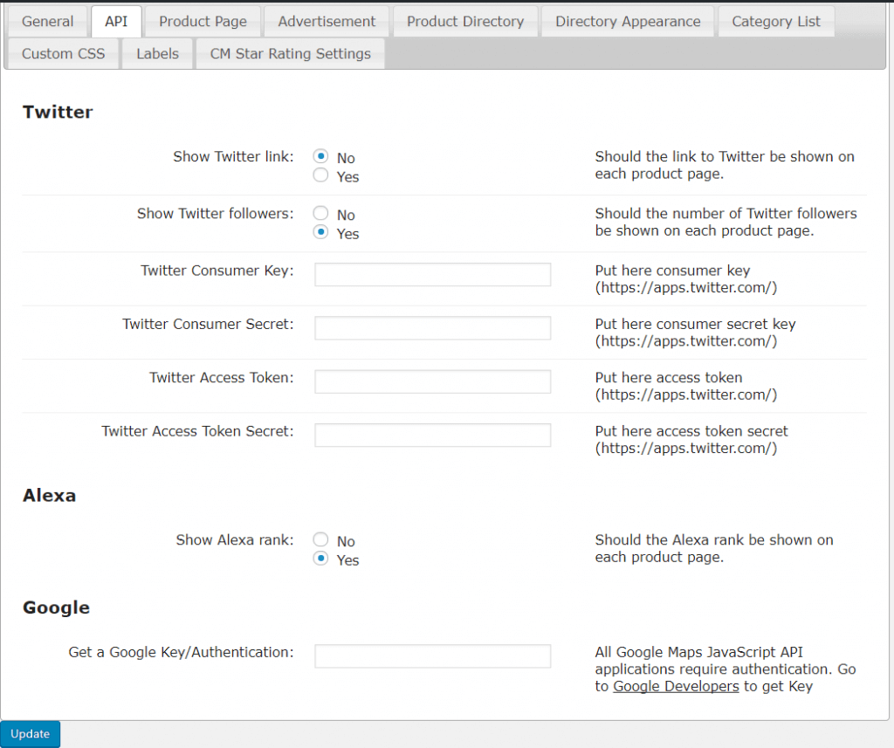Open Directory Appearance settings tab
The width and height of the screenshot is (894, 748).
coord(627,22)
